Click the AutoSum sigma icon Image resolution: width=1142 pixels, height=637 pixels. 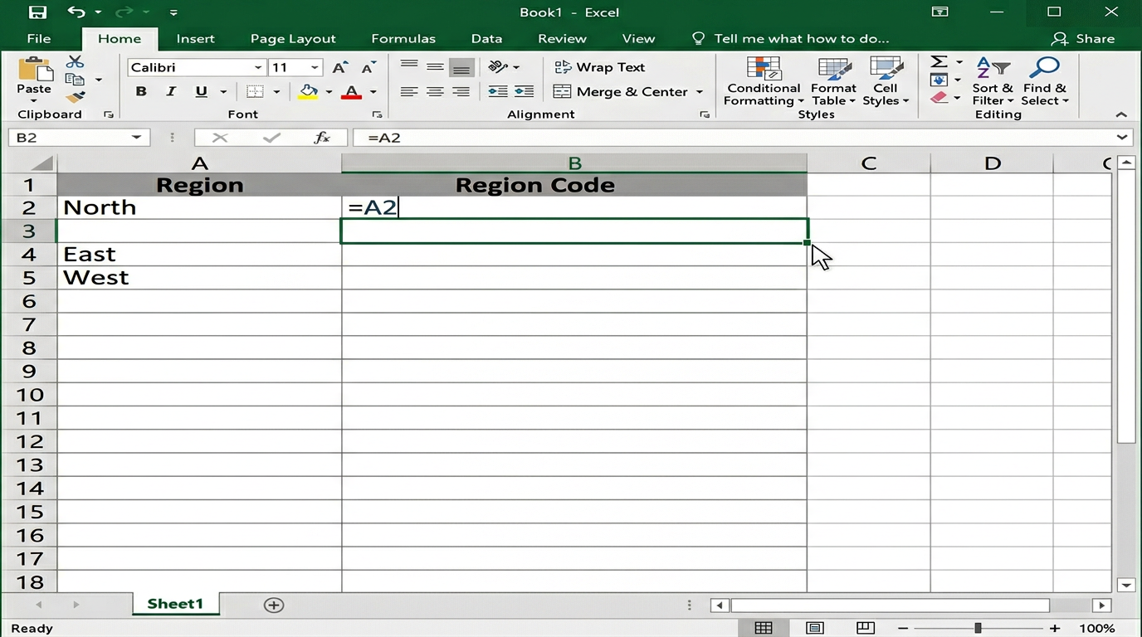point(939,62)
